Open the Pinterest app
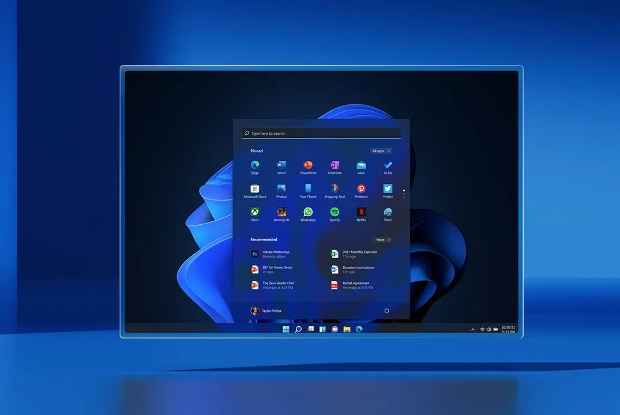The height and width of the screenshot is (415, 620). [361, 191]
